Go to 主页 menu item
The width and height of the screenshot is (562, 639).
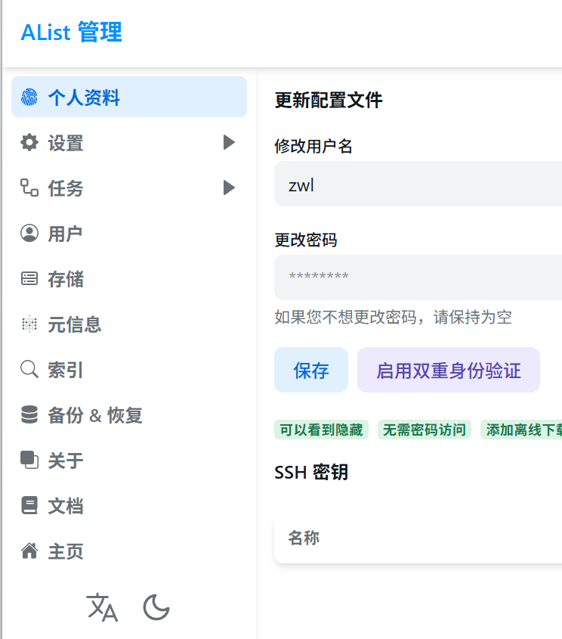pyautogui.click(x=129, y=551)
